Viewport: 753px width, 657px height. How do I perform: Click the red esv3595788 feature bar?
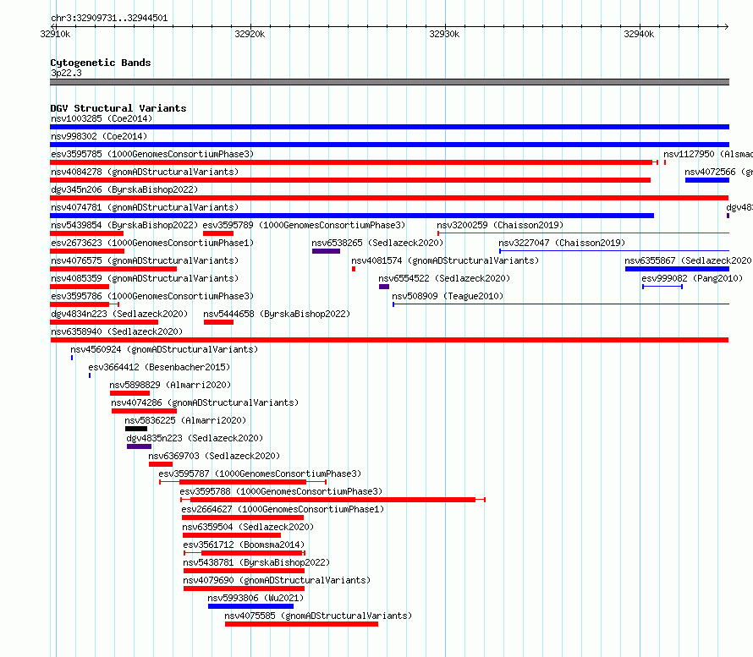pyautogui.click(x=333, y=500)
